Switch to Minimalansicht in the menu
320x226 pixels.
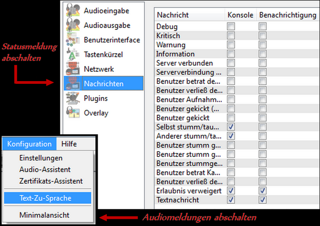coord(44,215)
